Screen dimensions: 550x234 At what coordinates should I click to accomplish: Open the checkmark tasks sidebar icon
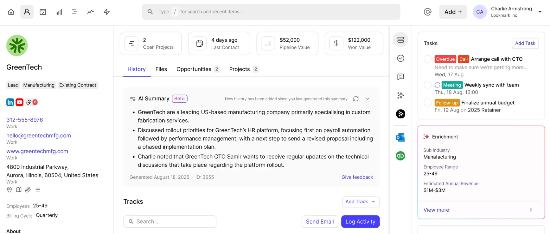pos(400,58)
